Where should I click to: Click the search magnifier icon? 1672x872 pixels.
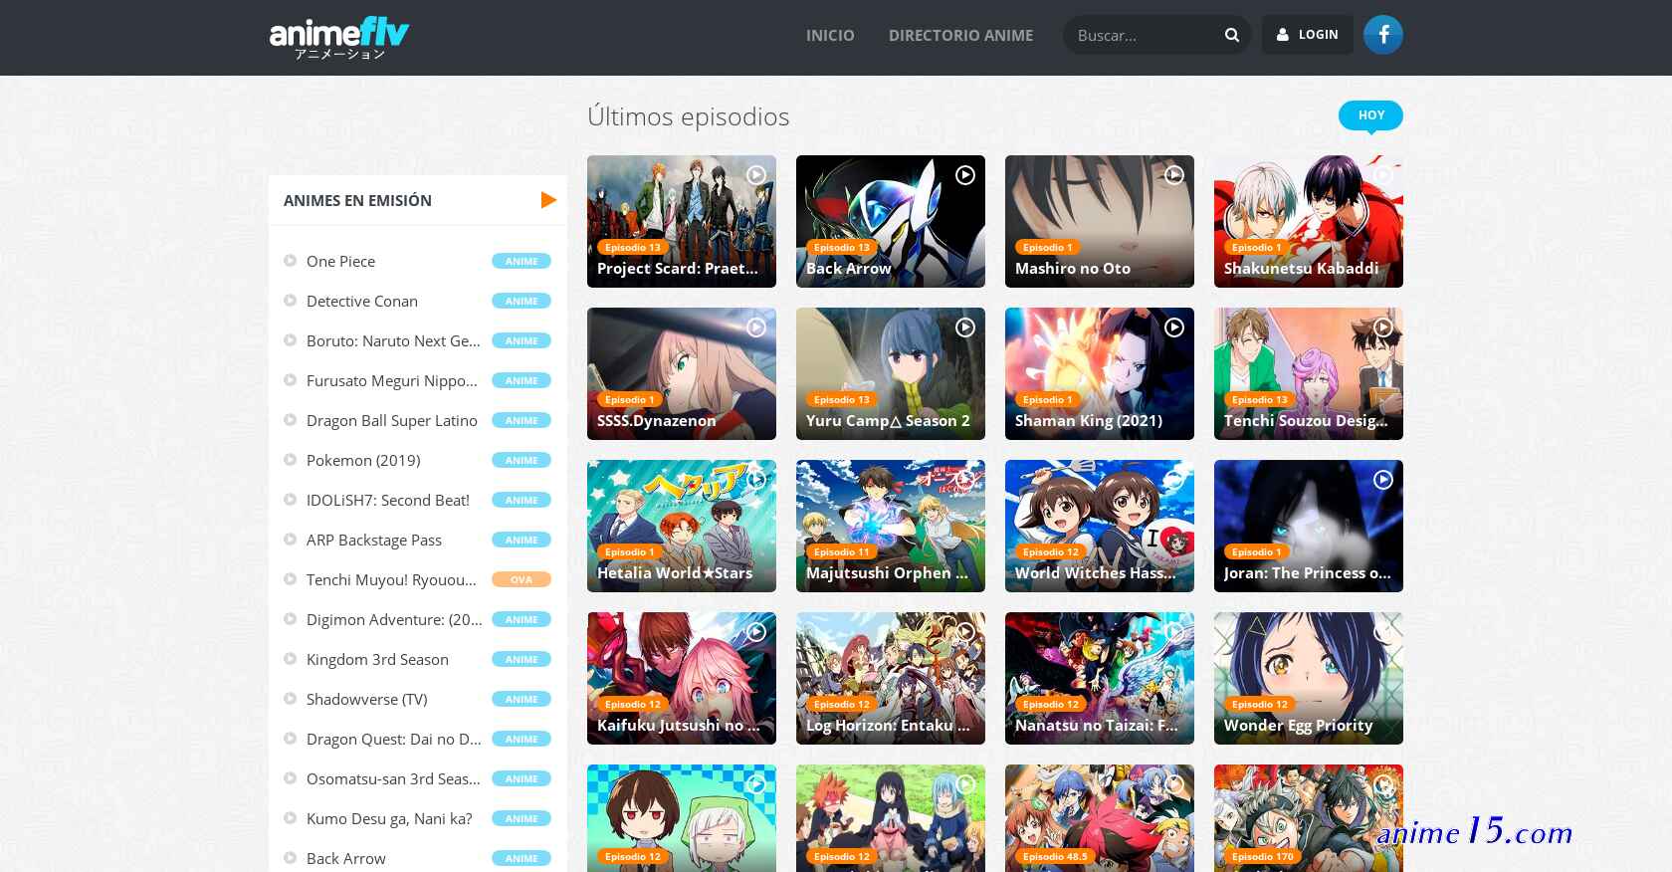click(1232, 35)
